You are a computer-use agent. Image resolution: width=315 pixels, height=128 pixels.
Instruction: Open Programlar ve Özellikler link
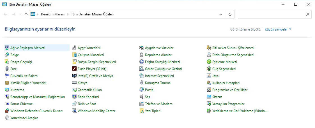tap(230, 90)
